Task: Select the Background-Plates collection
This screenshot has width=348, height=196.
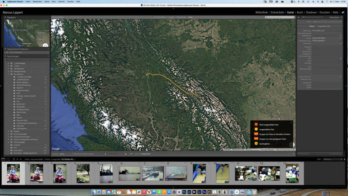Action: pyautogui.click(x=23, y=91)
